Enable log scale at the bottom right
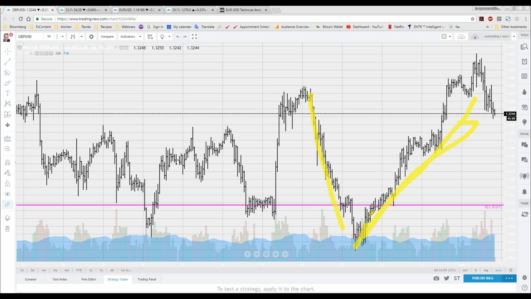Screen dimensions: 531x299 click(486, 270)
